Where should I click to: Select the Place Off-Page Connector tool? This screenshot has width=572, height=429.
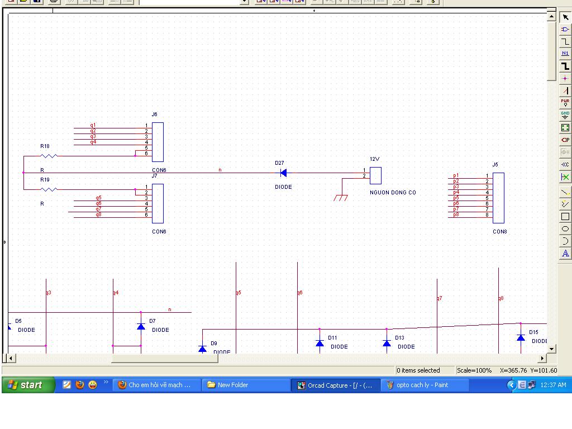565,164
